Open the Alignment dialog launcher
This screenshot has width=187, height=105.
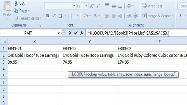(x=173, y=25)
